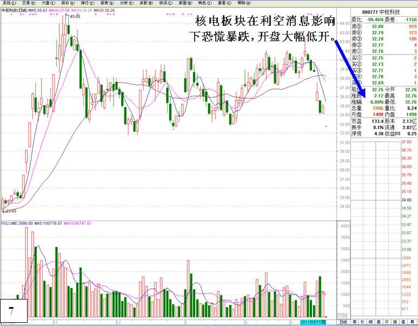Click the 今开 32.76 open price value
The height and width of the screenshot is (326, 418).
(411, 90)
